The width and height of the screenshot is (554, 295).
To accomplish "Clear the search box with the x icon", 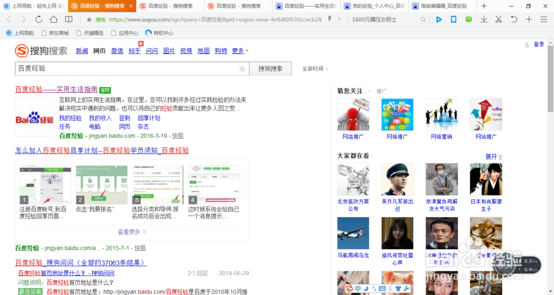I will click(x=242, y=69).
